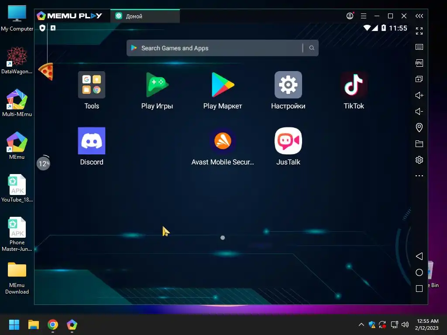Image resolution: width=447 pixels, height=335 pixels.
Task: Click the taskbar volume speaker icon
Action: (405, 325)
